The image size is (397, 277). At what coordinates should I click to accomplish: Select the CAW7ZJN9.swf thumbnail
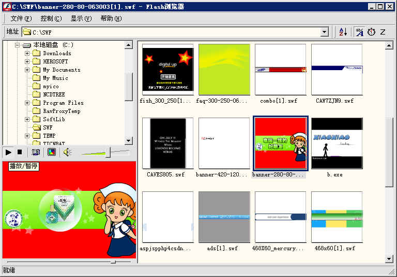coord(337,70)
